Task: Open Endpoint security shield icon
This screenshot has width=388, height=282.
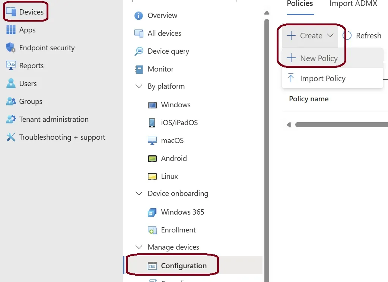Action: tap(11, 48)
